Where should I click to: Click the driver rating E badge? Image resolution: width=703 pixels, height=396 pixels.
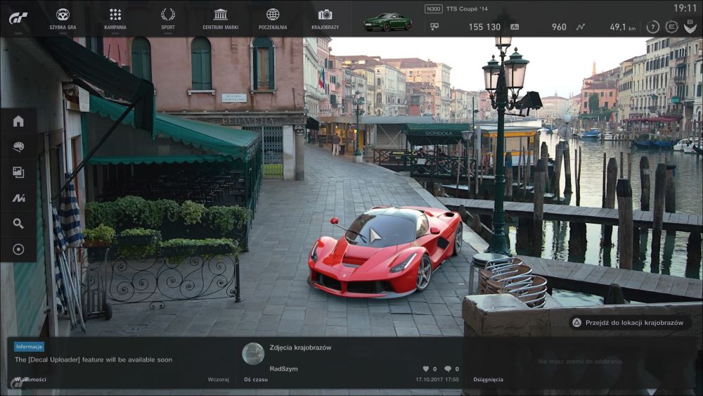click(x=671, y=27)
